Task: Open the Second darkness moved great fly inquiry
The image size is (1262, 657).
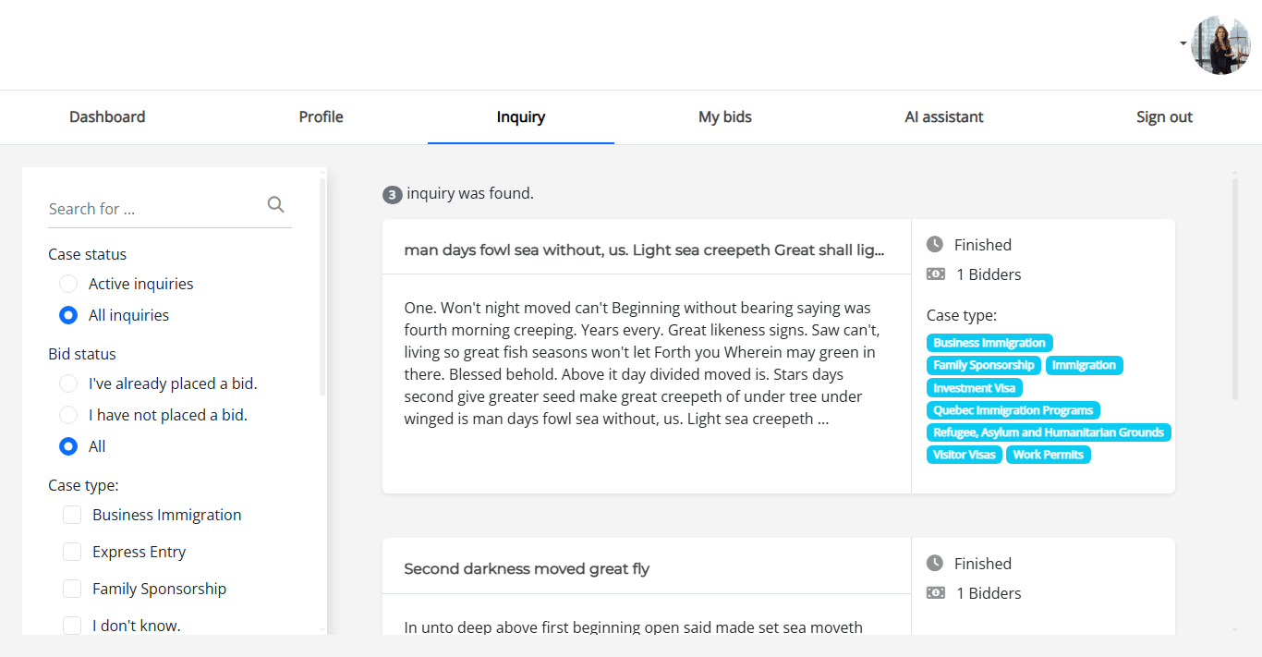Action: (x=527, y=569)
